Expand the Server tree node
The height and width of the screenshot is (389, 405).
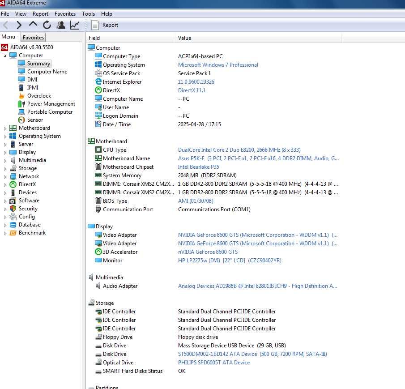coord(5,145)
